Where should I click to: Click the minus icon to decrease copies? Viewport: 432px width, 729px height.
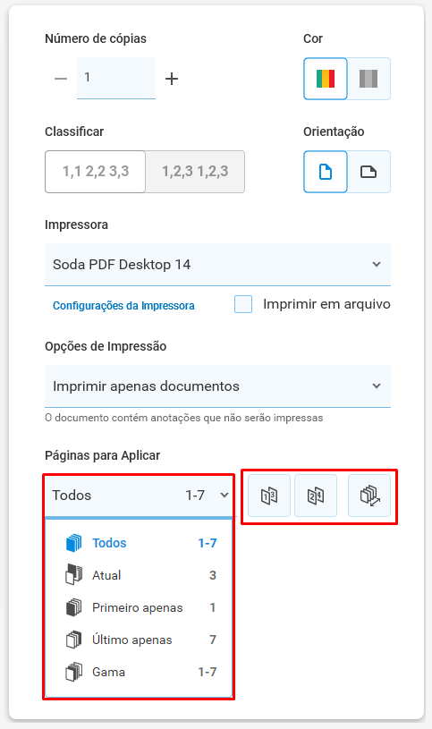tap(61, 79)
